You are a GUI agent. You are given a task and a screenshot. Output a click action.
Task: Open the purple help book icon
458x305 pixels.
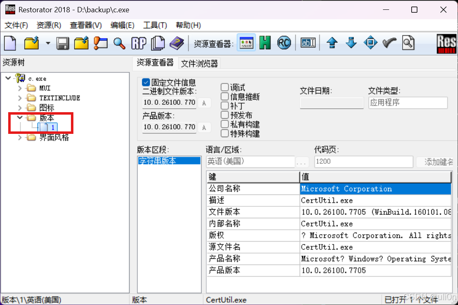(177, 43)
